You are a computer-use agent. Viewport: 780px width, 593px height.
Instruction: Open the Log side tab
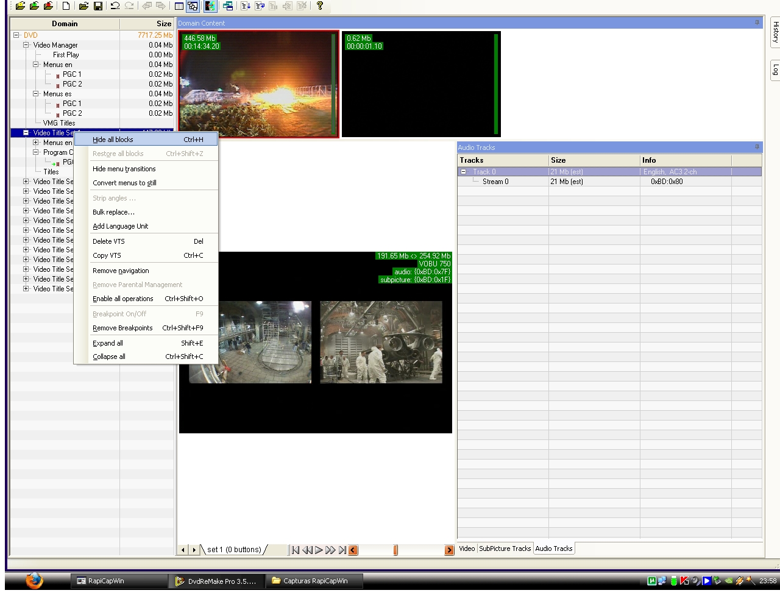click(775, 69)
